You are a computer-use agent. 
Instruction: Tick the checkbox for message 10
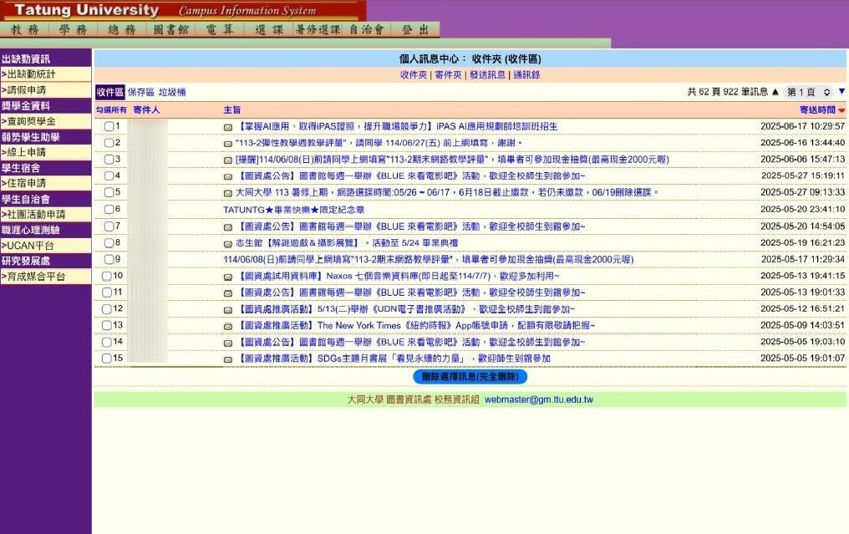[x=107, y=276]
